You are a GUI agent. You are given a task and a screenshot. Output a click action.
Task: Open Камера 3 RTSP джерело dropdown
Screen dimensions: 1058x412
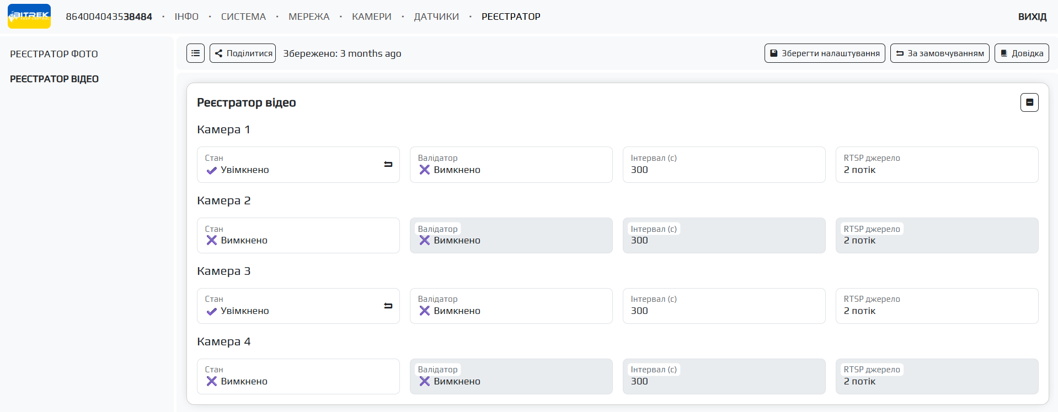point(936,306)
